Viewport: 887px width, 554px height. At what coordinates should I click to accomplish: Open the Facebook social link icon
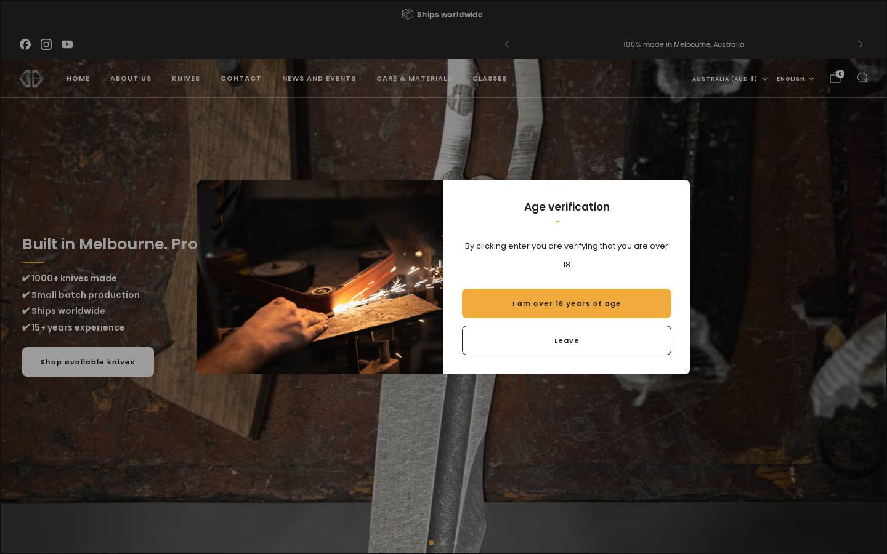[25, 44]
